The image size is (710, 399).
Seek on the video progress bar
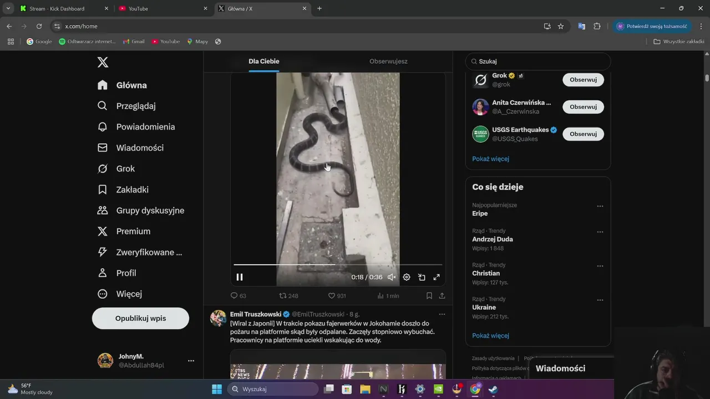point(338,265)
